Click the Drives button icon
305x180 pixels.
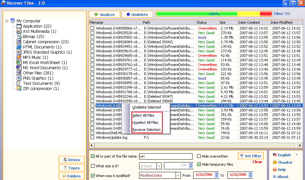click(x=65, y=160)
